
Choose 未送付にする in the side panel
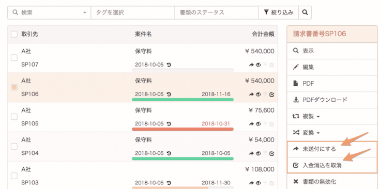tap(332, 149)
